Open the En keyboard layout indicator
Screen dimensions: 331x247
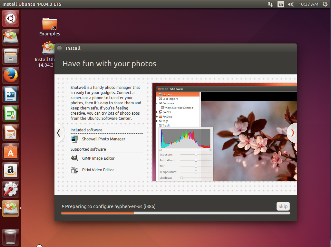pos(280,4)
